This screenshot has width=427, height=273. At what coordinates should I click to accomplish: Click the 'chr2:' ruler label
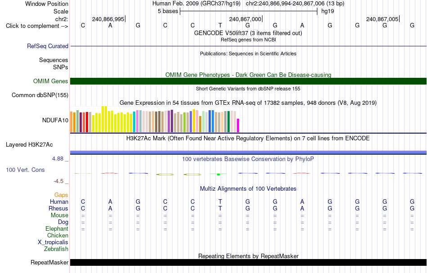coord(62,19)
